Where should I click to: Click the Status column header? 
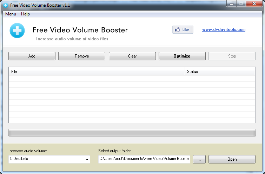tap(220, 72)
